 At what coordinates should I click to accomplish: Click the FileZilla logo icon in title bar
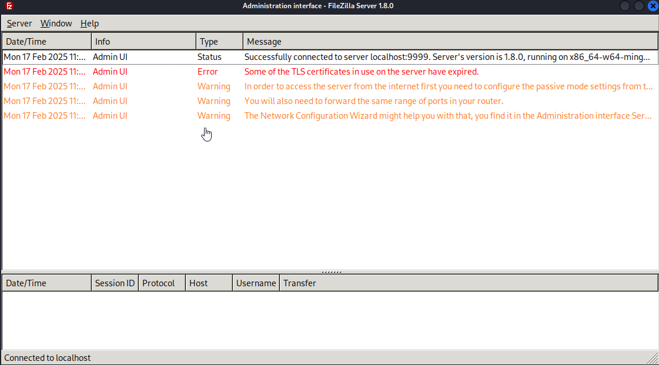[9, 6]
